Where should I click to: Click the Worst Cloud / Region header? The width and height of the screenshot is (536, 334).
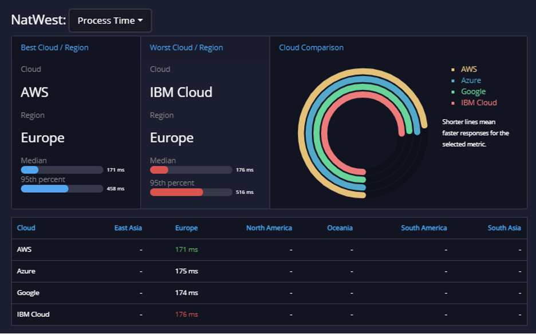coord(186,47)
